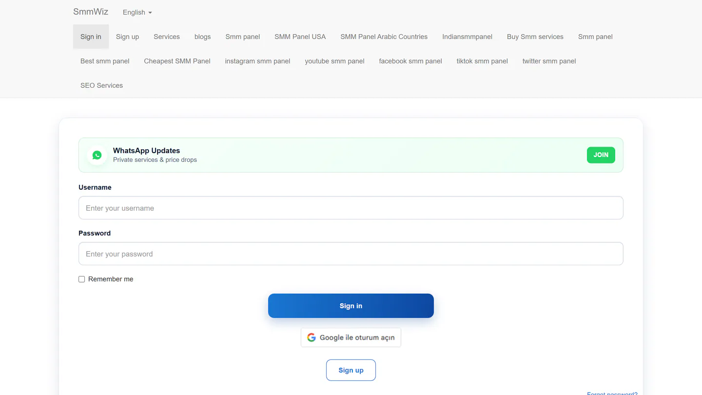Open Cheapest SMM Panel page
702x395 pixels.
pyautogui.click(x=177, y=61)
